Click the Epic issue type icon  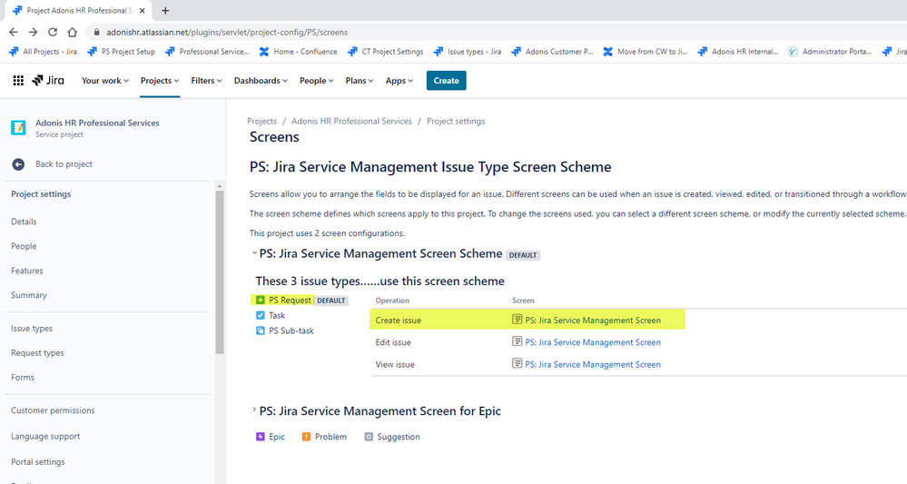[261, 437]
